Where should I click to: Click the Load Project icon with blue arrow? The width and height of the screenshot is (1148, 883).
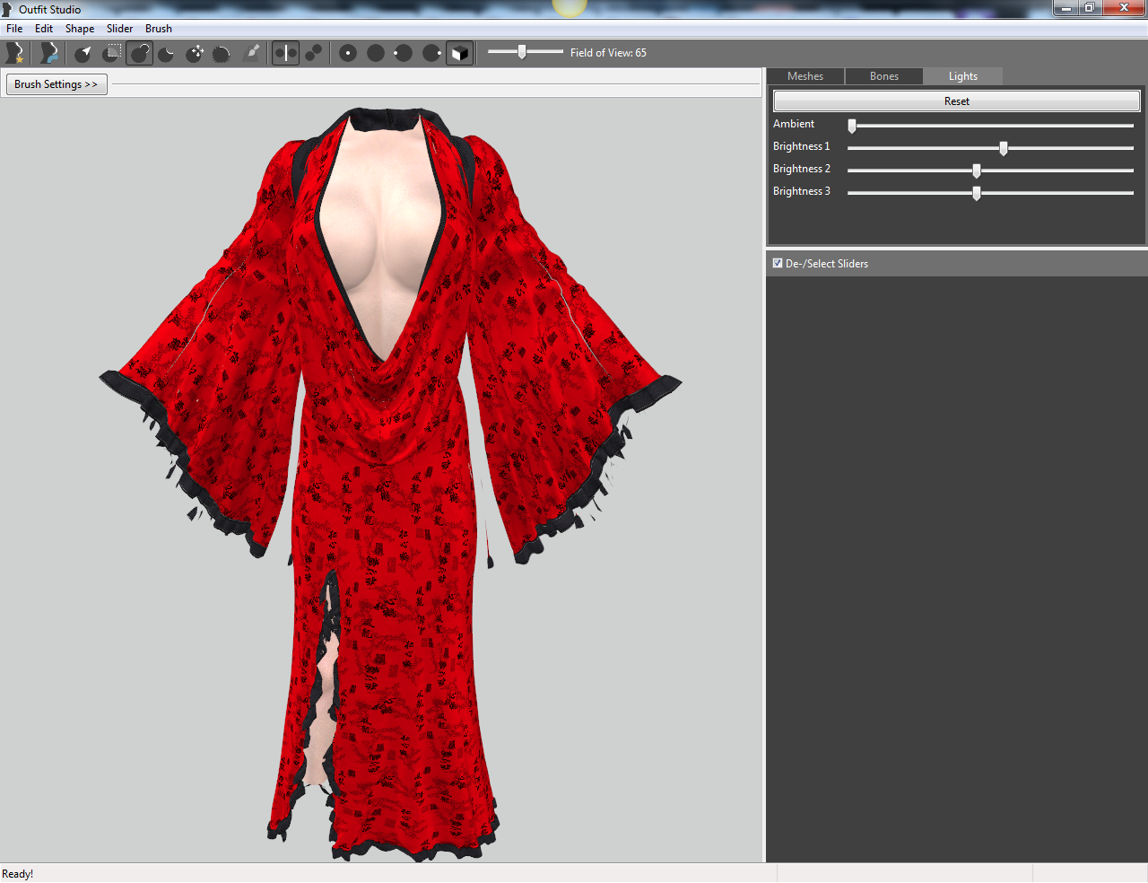click(48, 53)
